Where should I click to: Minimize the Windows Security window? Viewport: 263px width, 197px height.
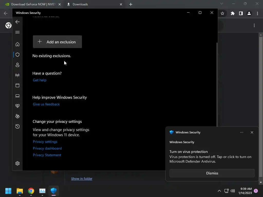click(x=188, y=13)
